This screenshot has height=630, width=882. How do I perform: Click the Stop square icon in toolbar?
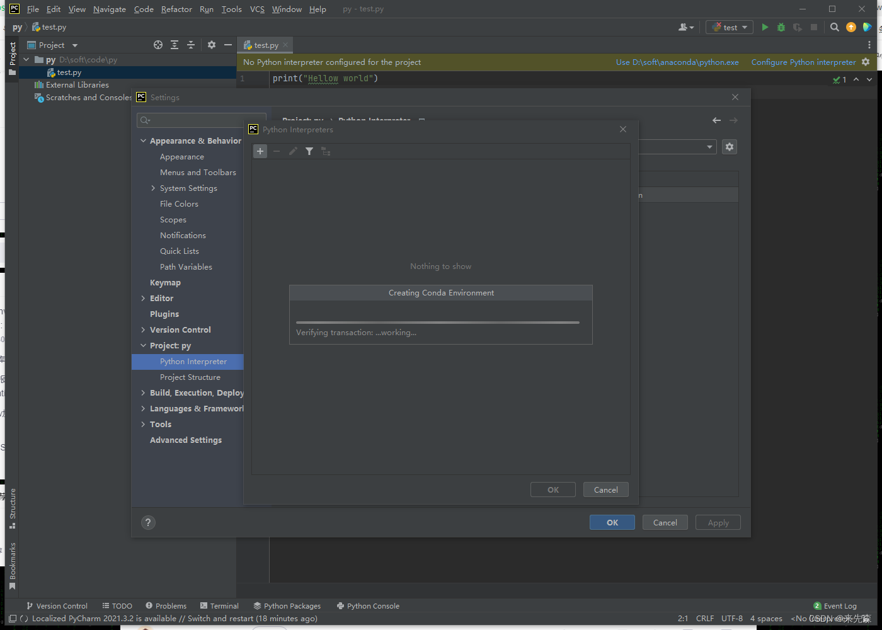point(814,27)
